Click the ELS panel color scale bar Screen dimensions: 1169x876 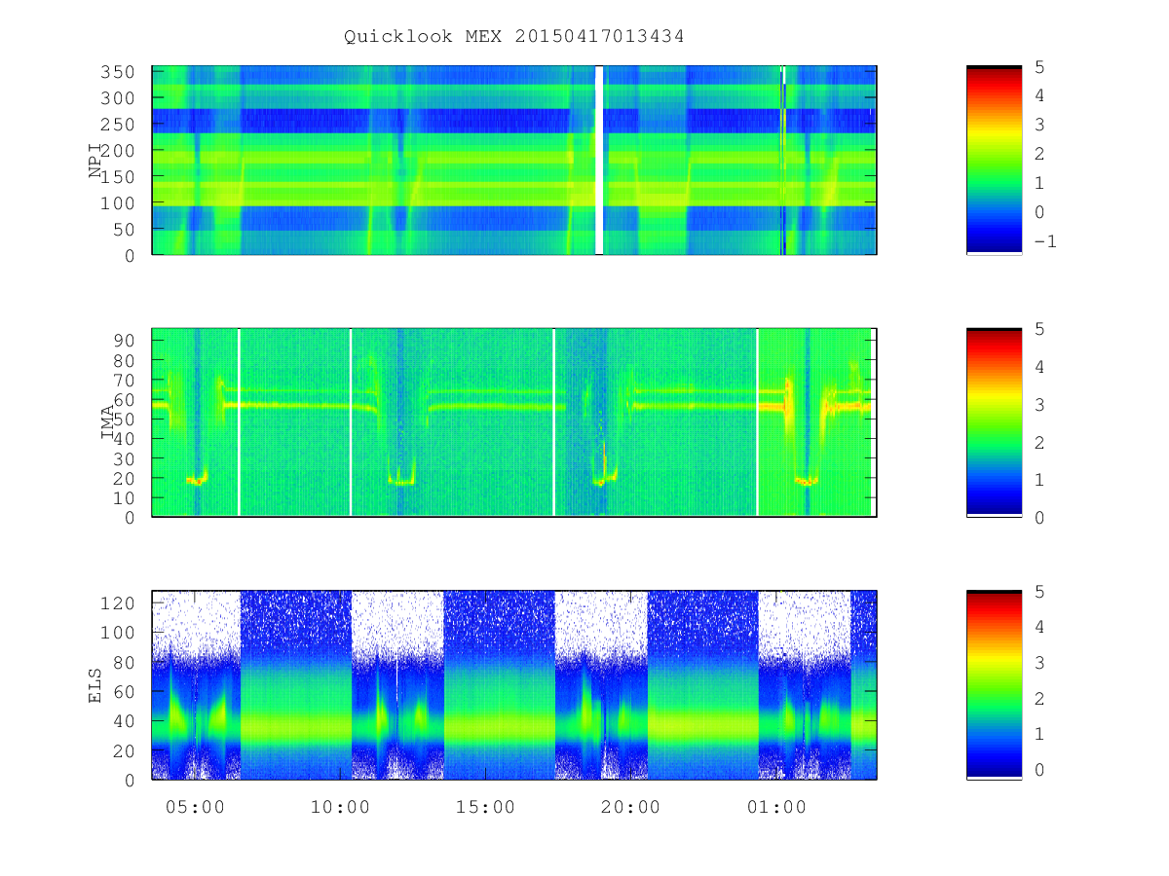point(994,685)
